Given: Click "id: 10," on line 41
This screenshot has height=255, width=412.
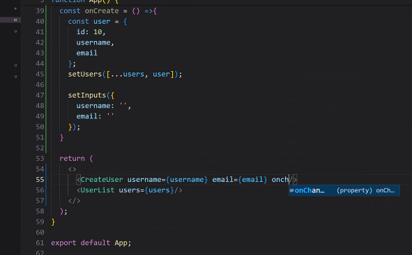Looking at the screenshot, I should (x=91, y=32).
